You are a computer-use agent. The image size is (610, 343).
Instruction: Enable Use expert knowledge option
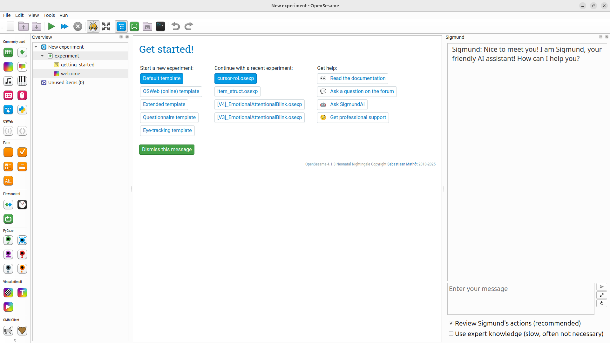tap(451, 333)
